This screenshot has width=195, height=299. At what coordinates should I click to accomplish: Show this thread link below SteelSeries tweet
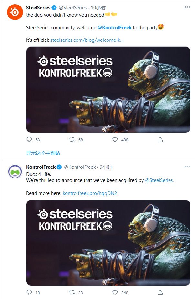coord(43,153)
